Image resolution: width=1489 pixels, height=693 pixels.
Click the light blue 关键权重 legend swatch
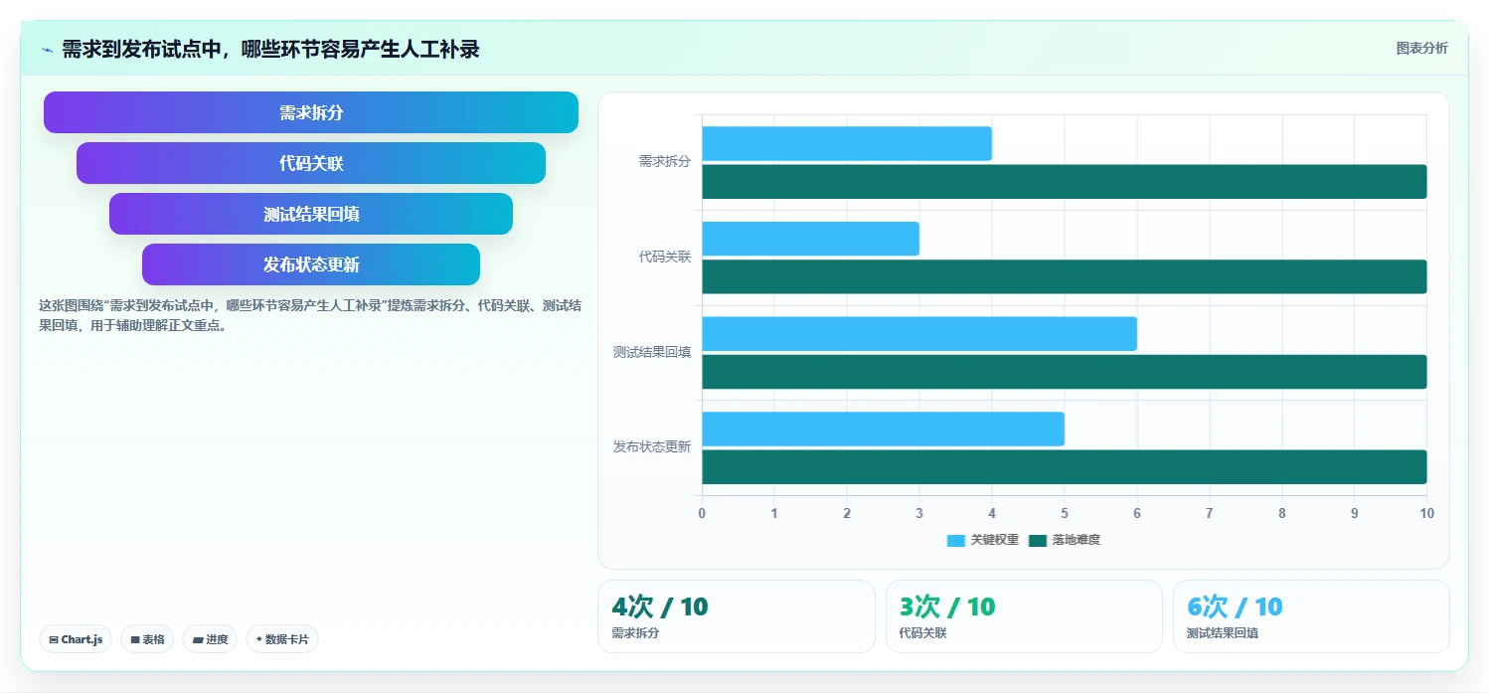tap(955, 540)
